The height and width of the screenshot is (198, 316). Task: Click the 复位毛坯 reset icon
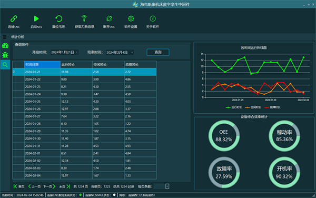click(58, 19)
